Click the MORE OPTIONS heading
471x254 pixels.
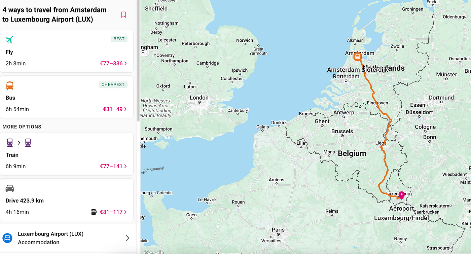[22, 127]
